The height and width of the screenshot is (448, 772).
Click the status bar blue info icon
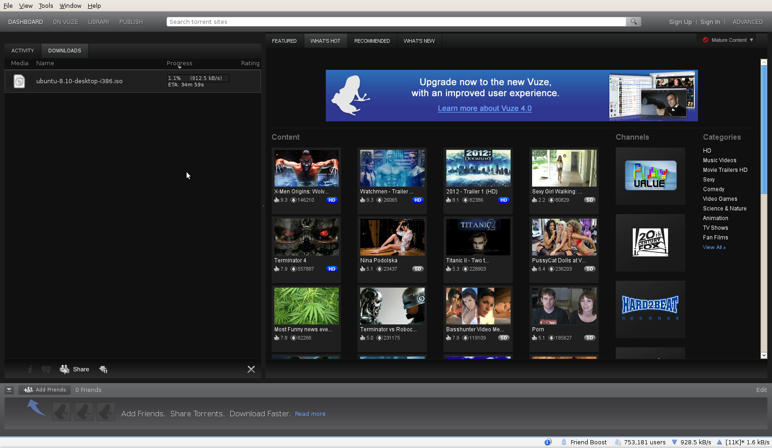pyautogui.click(x=548, y=442)
